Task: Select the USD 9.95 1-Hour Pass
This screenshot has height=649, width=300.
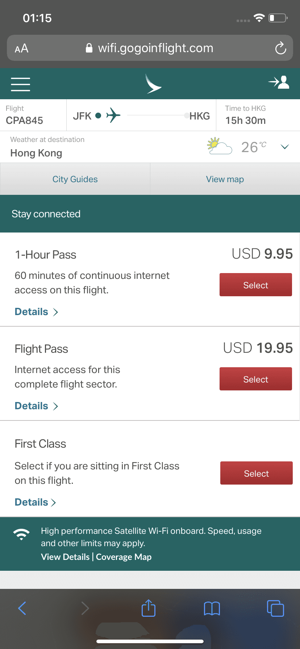Action: coord(256,285)
